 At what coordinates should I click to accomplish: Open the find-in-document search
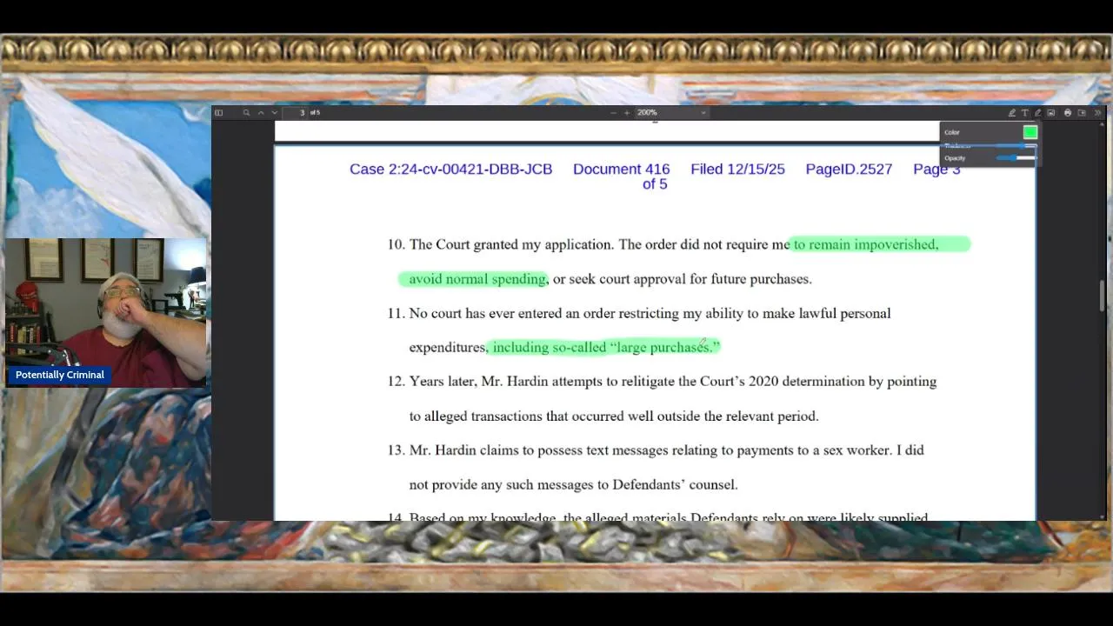tap(247, 112)
